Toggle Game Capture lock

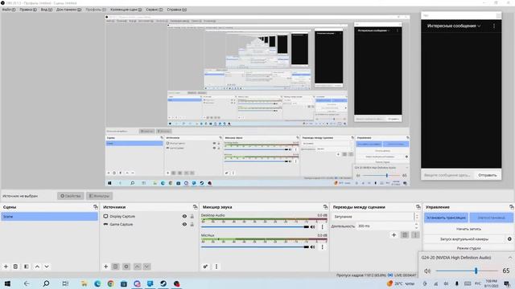tap(192, 224)
